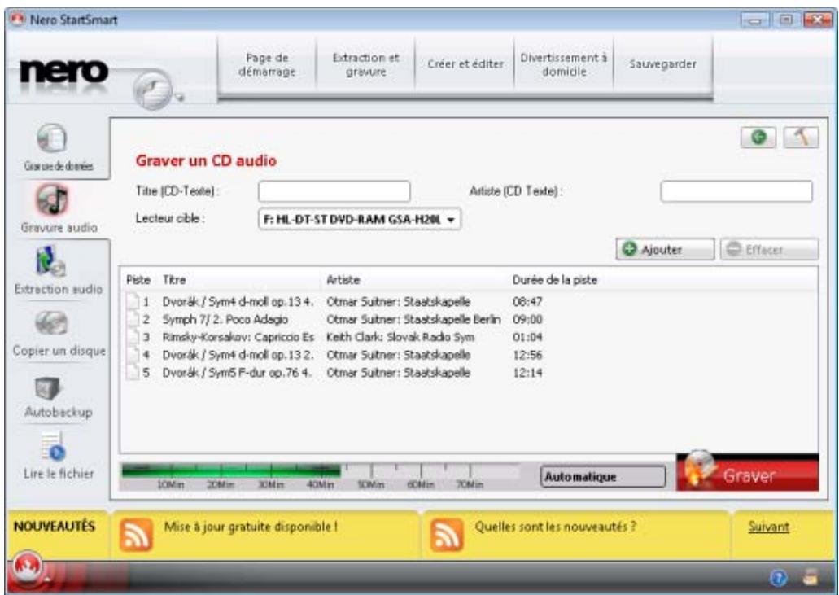This screenshot has width=839, height=595.
Task: Open the Extraction audio icon
Action: click(51, 261)
